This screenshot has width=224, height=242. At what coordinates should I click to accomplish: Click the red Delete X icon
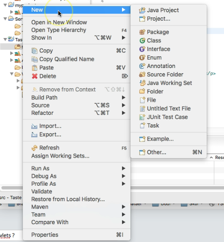35,76
